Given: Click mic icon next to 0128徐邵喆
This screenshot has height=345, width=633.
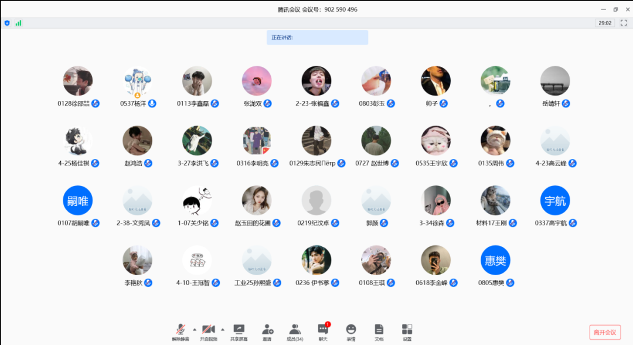Looking at the screenshot, I should coord(96,103).
